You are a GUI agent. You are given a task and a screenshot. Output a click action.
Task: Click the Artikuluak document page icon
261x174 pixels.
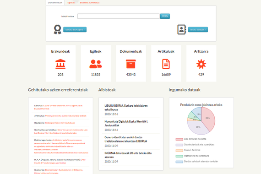[166, 64]
